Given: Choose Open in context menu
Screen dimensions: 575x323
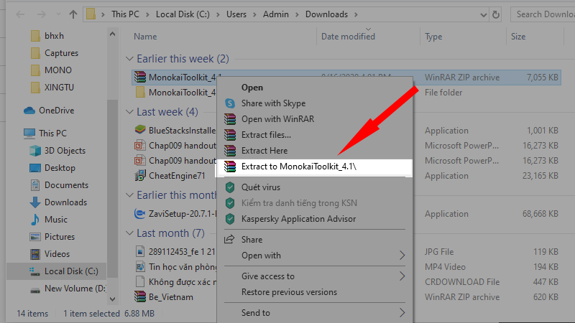Looking at the screenshot, I should (x=252, y=88).
